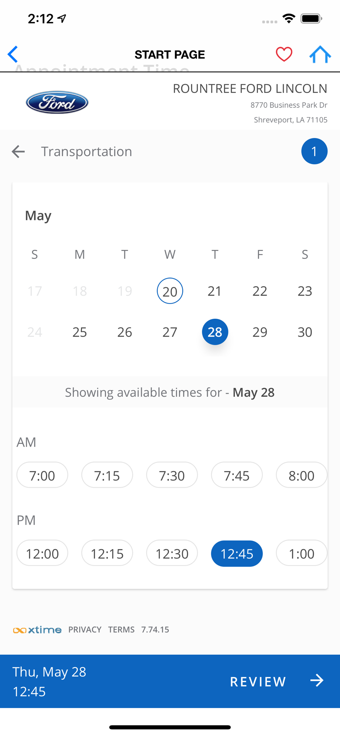
Task: Open the Privacy link
Action: pos(85,630)
